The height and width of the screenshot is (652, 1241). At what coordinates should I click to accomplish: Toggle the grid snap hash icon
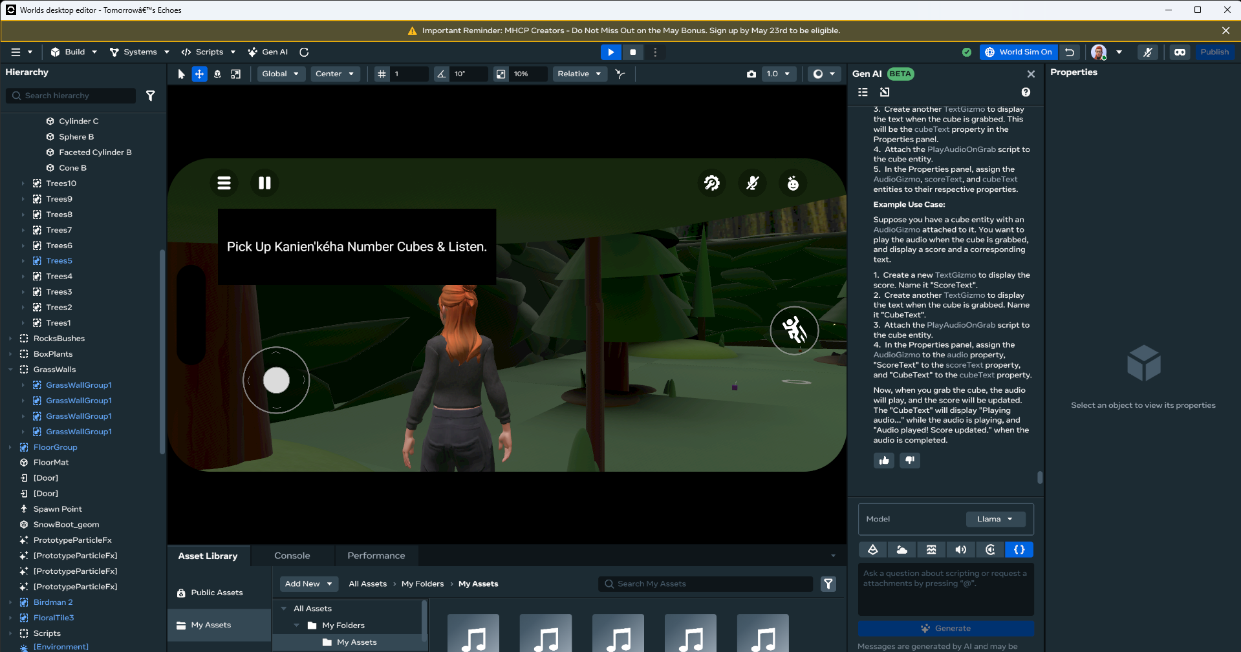(382, 74)
